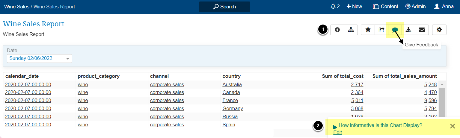The width and height of the screenshot is (460, 138).
Task: Click the Give Feedback speech bubble icon
Action: coord(395,30)
